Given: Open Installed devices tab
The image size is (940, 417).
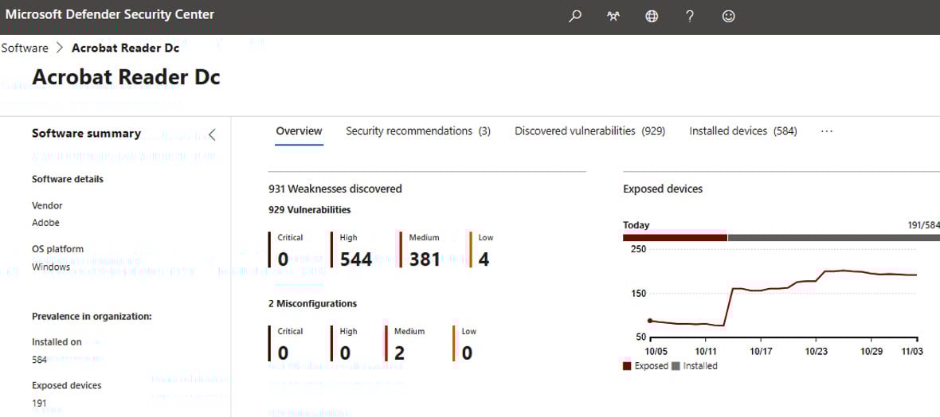Looking at the screenshot, I should point(743,131).
